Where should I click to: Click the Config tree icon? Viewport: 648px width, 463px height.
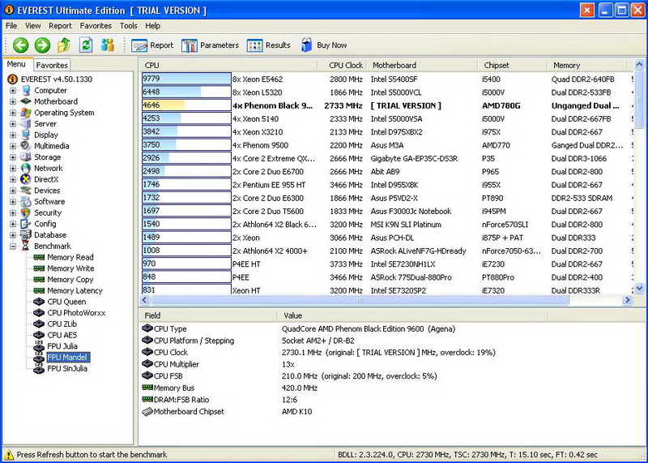[x=26, y=224]
